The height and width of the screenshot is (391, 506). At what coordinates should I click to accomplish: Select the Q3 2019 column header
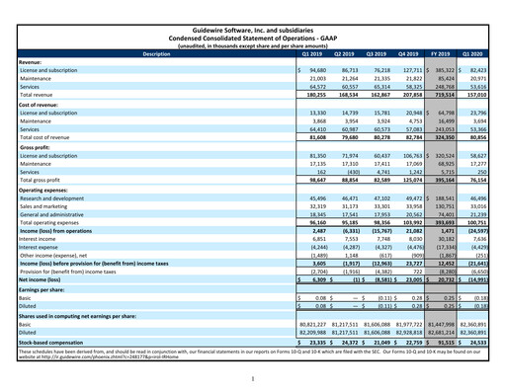[377, 54]
